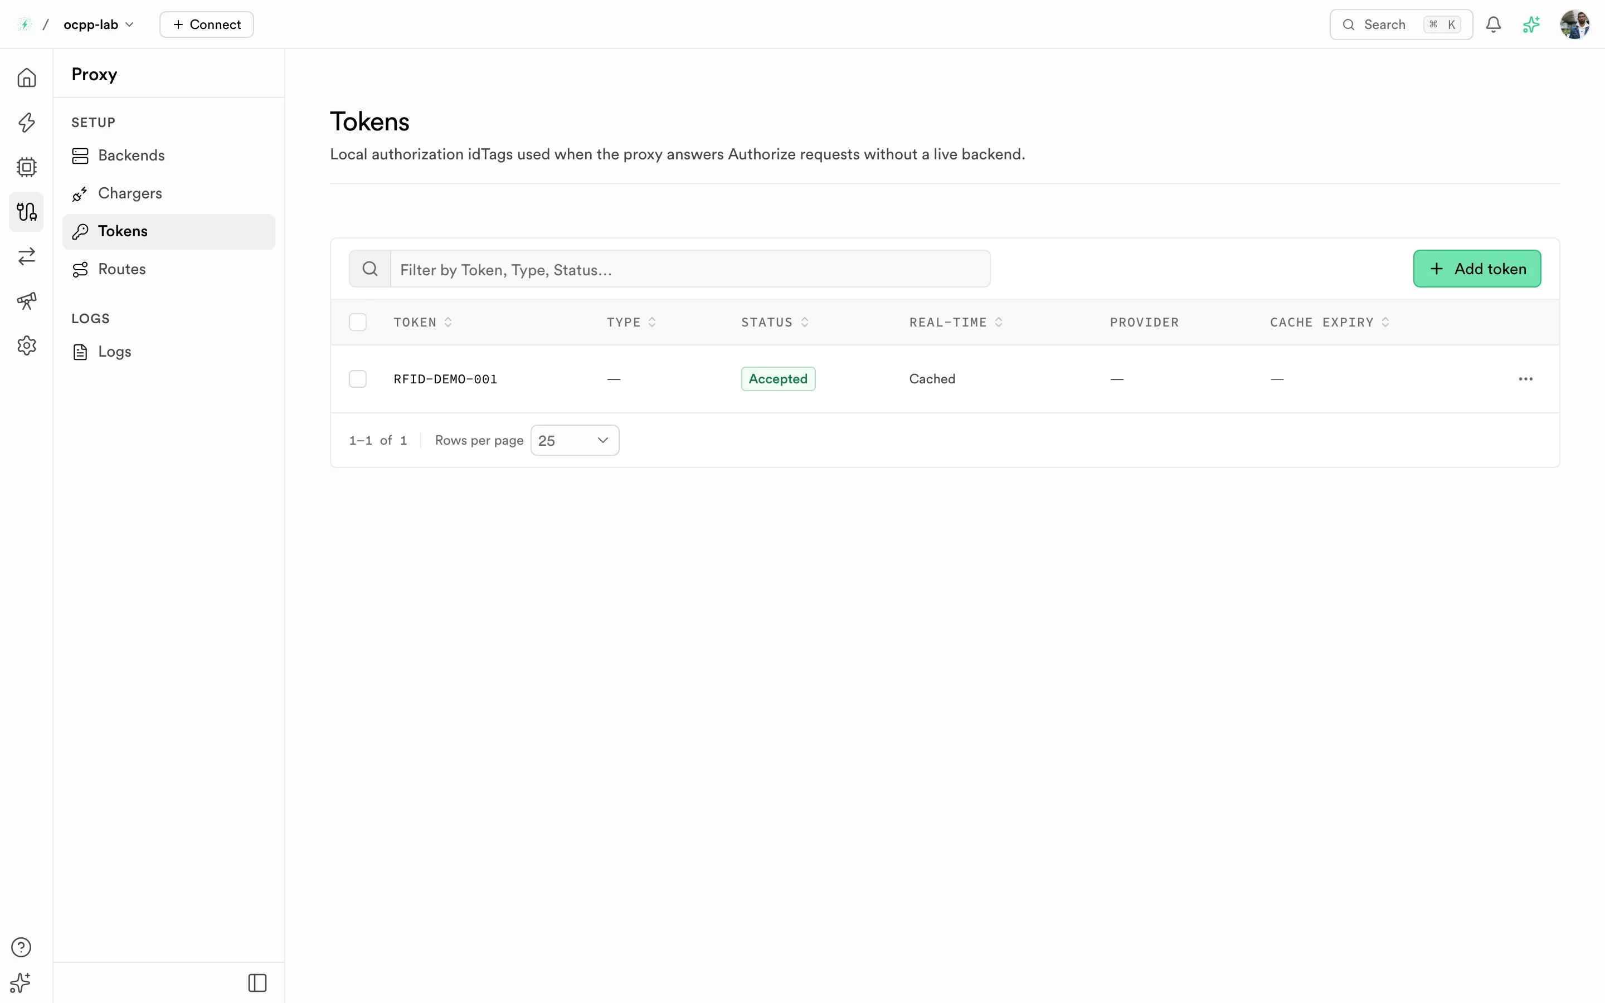Focus the Filter by Token input

tap(690, 269)
